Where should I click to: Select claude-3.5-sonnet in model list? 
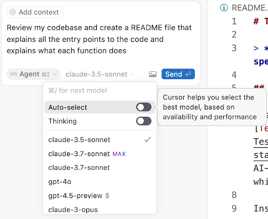(x=100, y=140)
